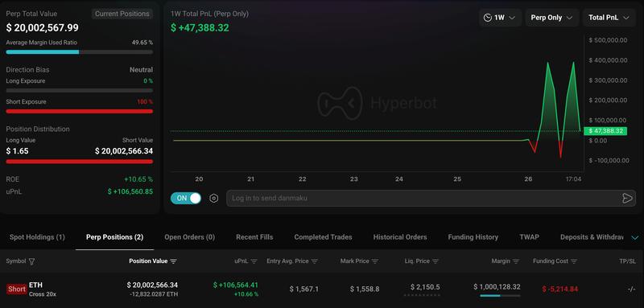
Task: Click the liquidation price $2,150.5
Action: pos(425,287)
